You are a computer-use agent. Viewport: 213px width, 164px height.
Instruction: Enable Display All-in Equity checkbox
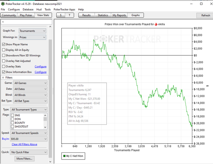[4, 50]
